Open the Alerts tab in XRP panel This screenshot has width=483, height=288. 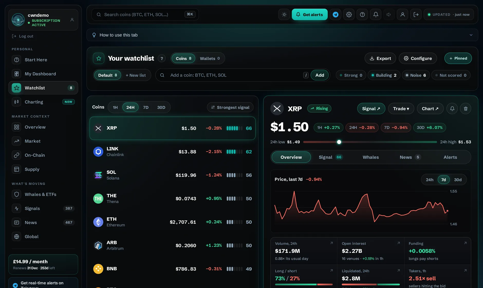click(450, 157)
